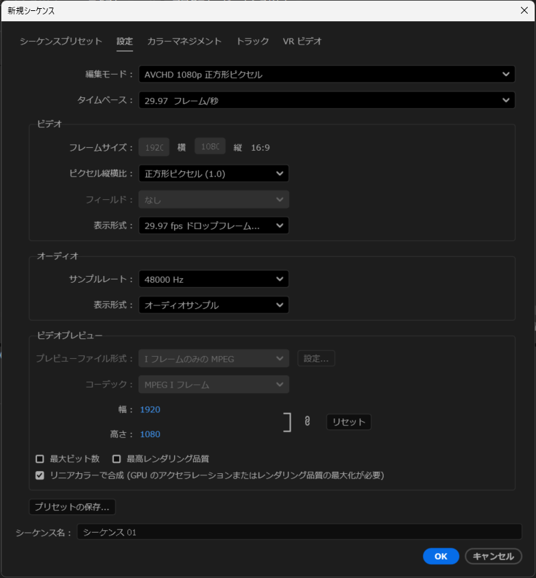Uncheck リニアカラーで合成 checkbox
This screenshot has height=578, width=536.
point(40,475)
